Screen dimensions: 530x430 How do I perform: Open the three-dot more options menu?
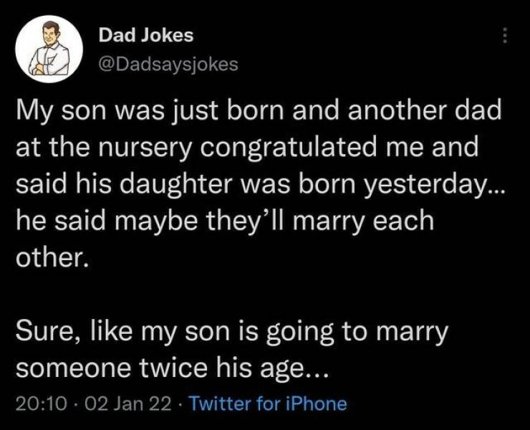click(504, 36)
